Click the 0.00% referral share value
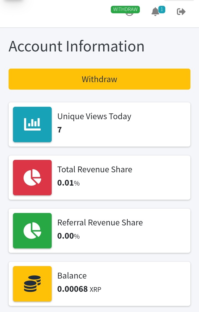The image size is (199, 312). tap(68, 236)
